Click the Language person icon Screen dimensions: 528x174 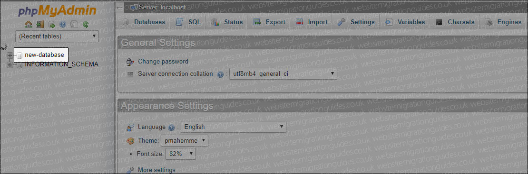[130, 128]
